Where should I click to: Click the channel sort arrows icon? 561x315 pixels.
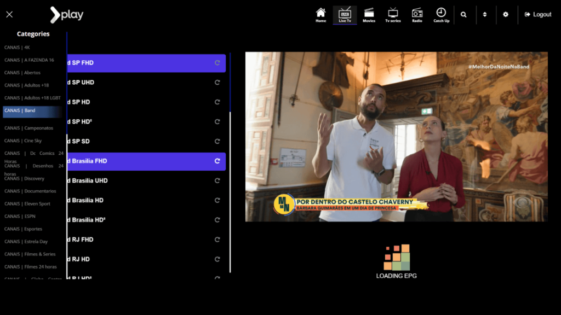pos(485,14)
